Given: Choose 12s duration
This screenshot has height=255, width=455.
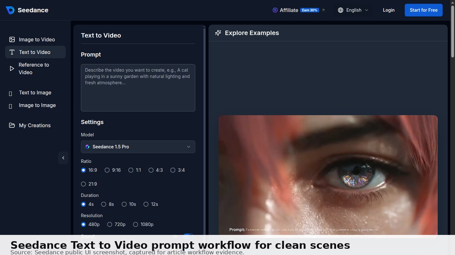Looking at the screenshot, I should (x=151, y=204).
